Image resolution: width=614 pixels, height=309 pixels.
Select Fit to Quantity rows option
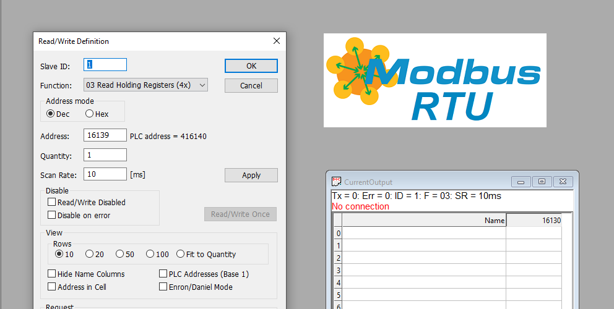point(206,254)
